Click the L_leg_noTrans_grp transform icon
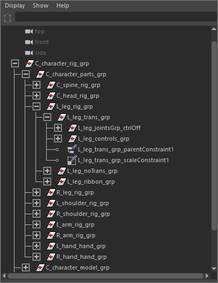The width and height of the screenshot is (218, 283). (x=62, y=171)
